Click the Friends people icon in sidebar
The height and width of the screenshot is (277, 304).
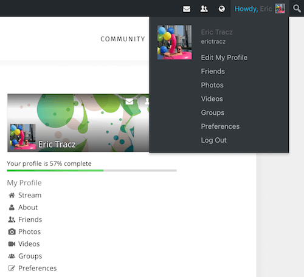[12, 219]
